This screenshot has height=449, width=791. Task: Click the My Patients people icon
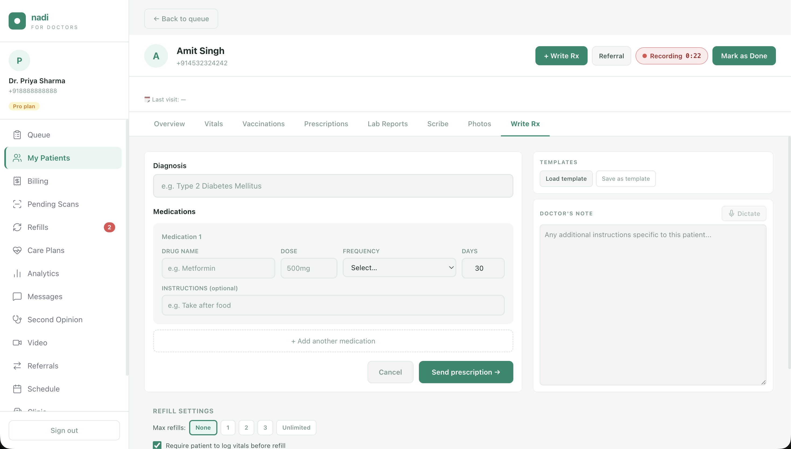point(17,158)
